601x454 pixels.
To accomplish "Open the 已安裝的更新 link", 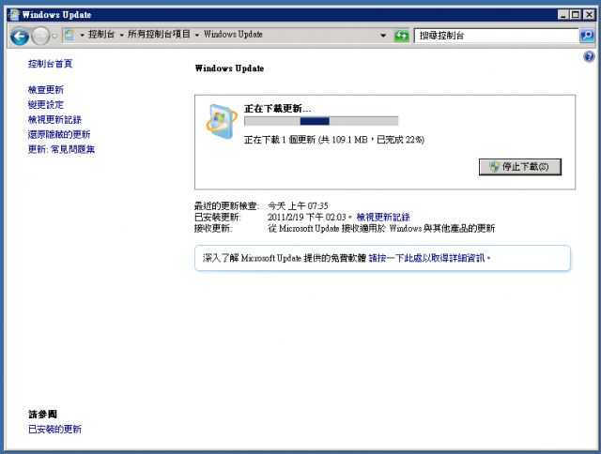I will 54,429.
